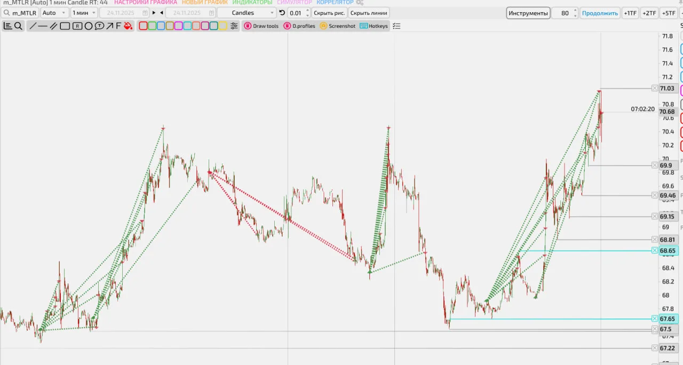This screenshot has height=365, width=683.
Task: Open НОВЫЙ ГРАФИК menu
Action: click(x=205, y=3)
